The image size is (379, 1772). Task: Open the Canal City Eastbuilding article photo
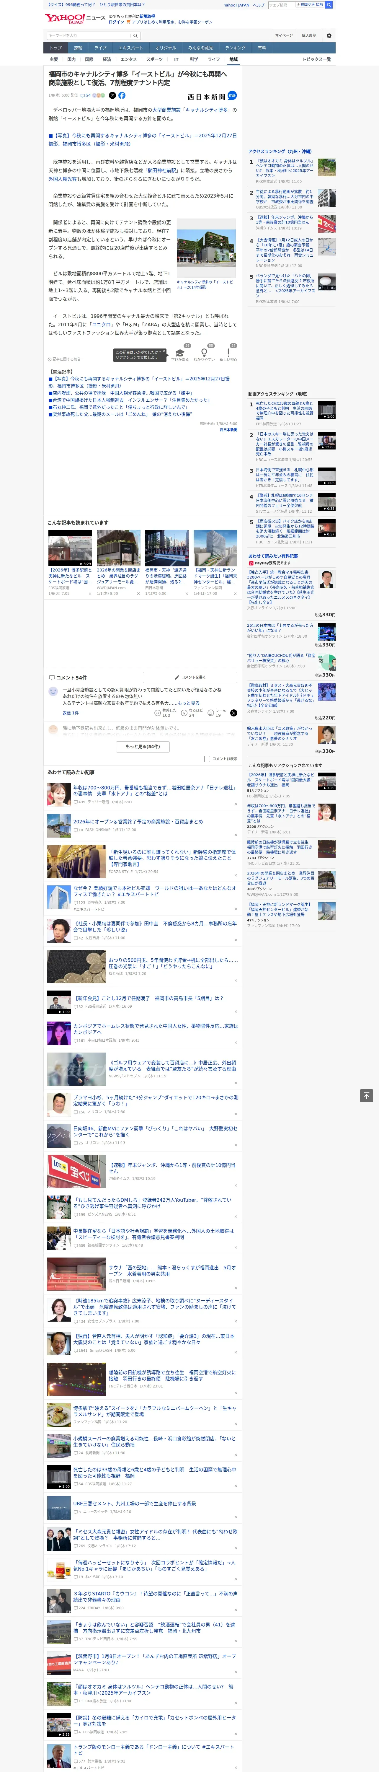point(206,249)
